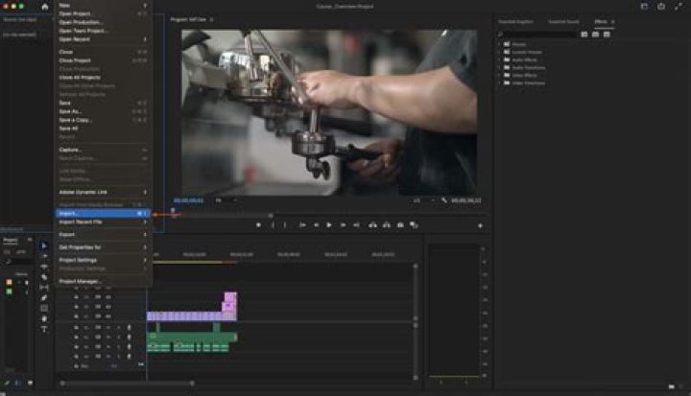Click the Lift button

coord(372,225)
